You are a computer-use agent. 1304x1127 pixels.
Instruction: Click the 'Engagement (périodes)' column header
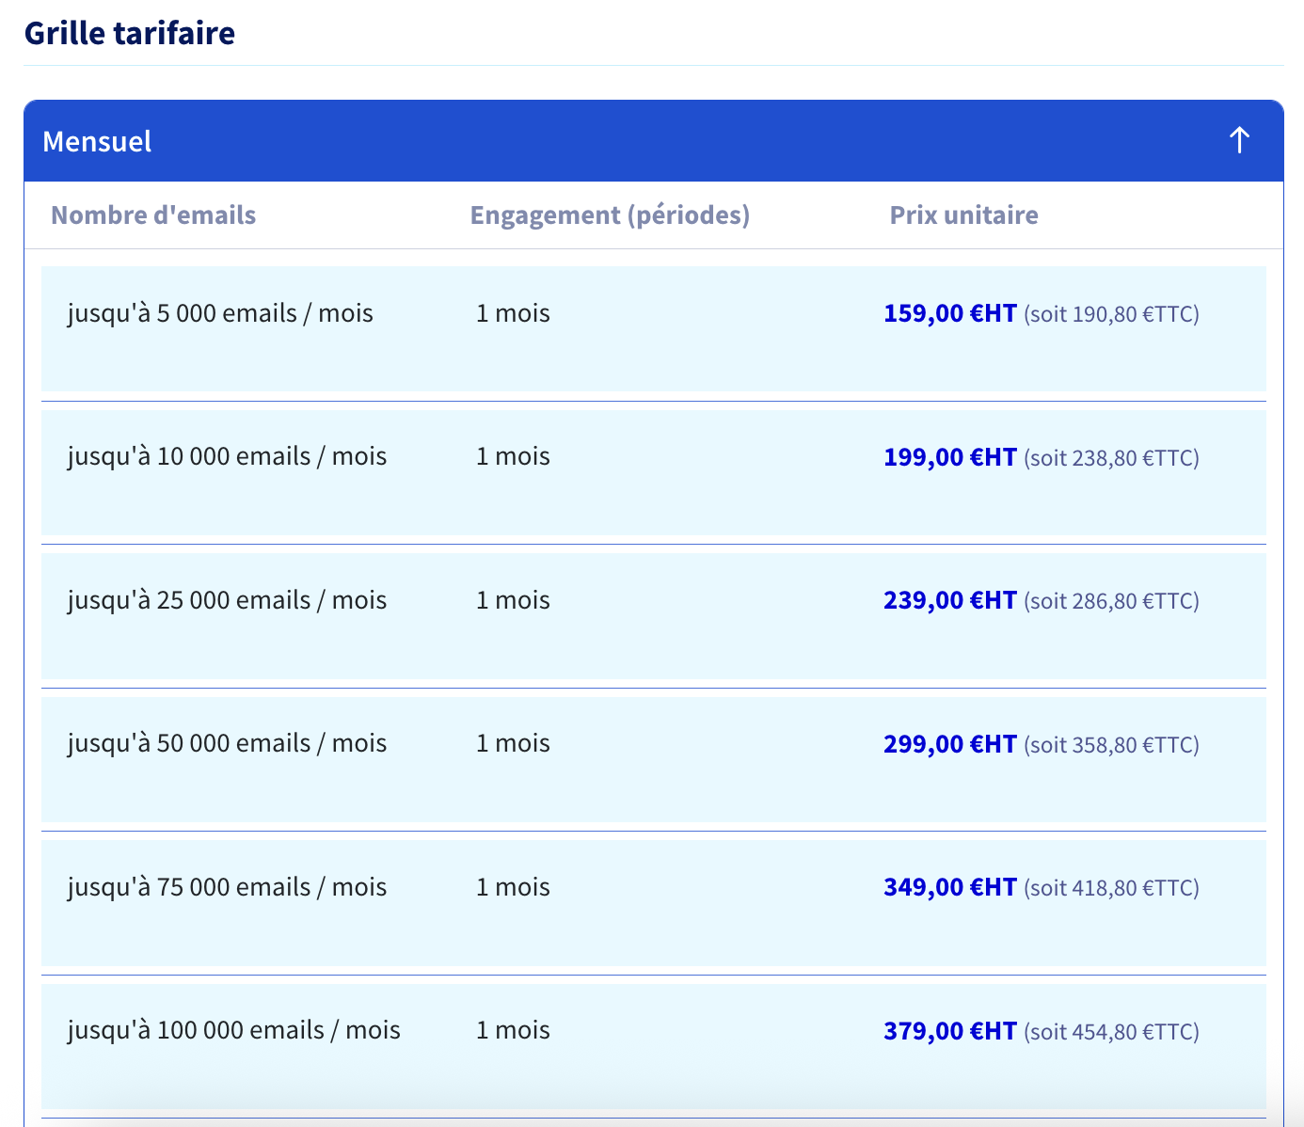click(610, 215)
